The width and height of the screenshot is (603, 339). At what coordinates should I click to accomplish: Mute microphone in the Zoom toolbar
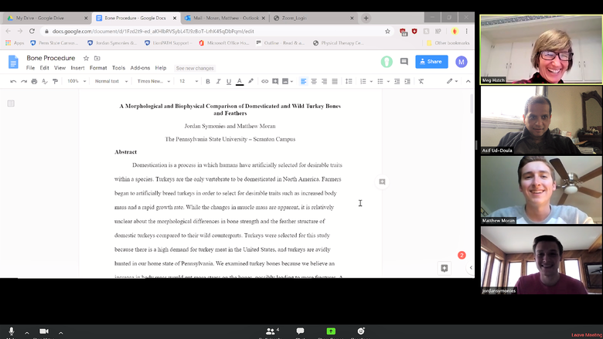(x=12, y=333)
